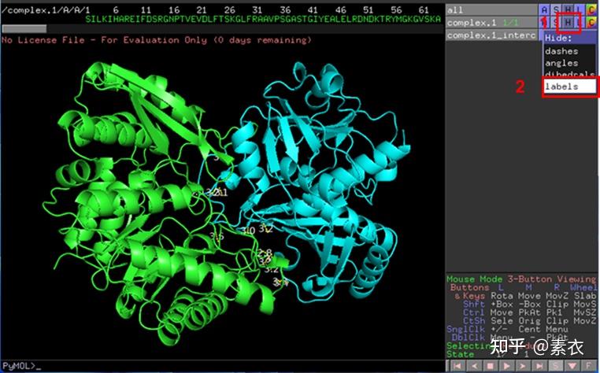Toggle the sequence viewer S button

556,366
